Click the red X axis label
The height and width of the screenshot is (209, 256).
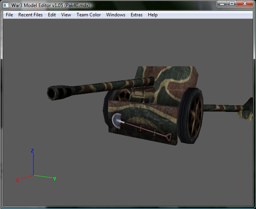pos(18,180)
